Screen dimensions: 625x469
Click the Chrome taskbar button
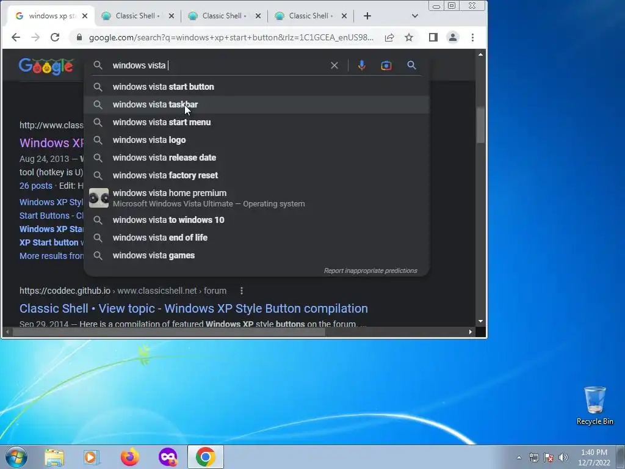click(205, 457)
